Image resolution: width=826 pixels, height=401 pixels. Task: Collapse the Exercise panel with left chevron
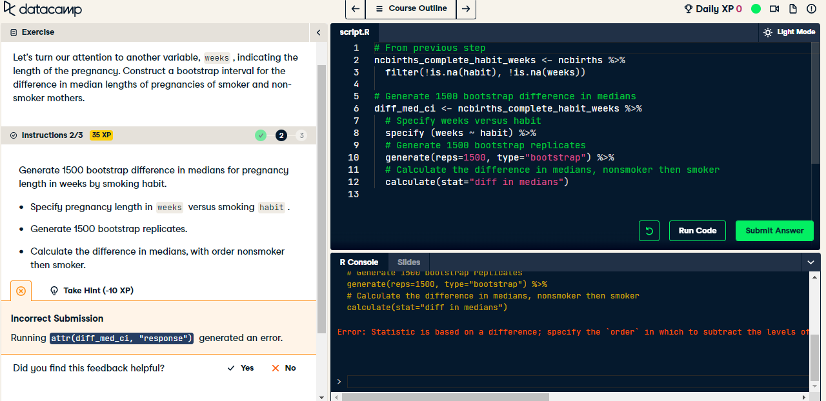pos(318,32)
